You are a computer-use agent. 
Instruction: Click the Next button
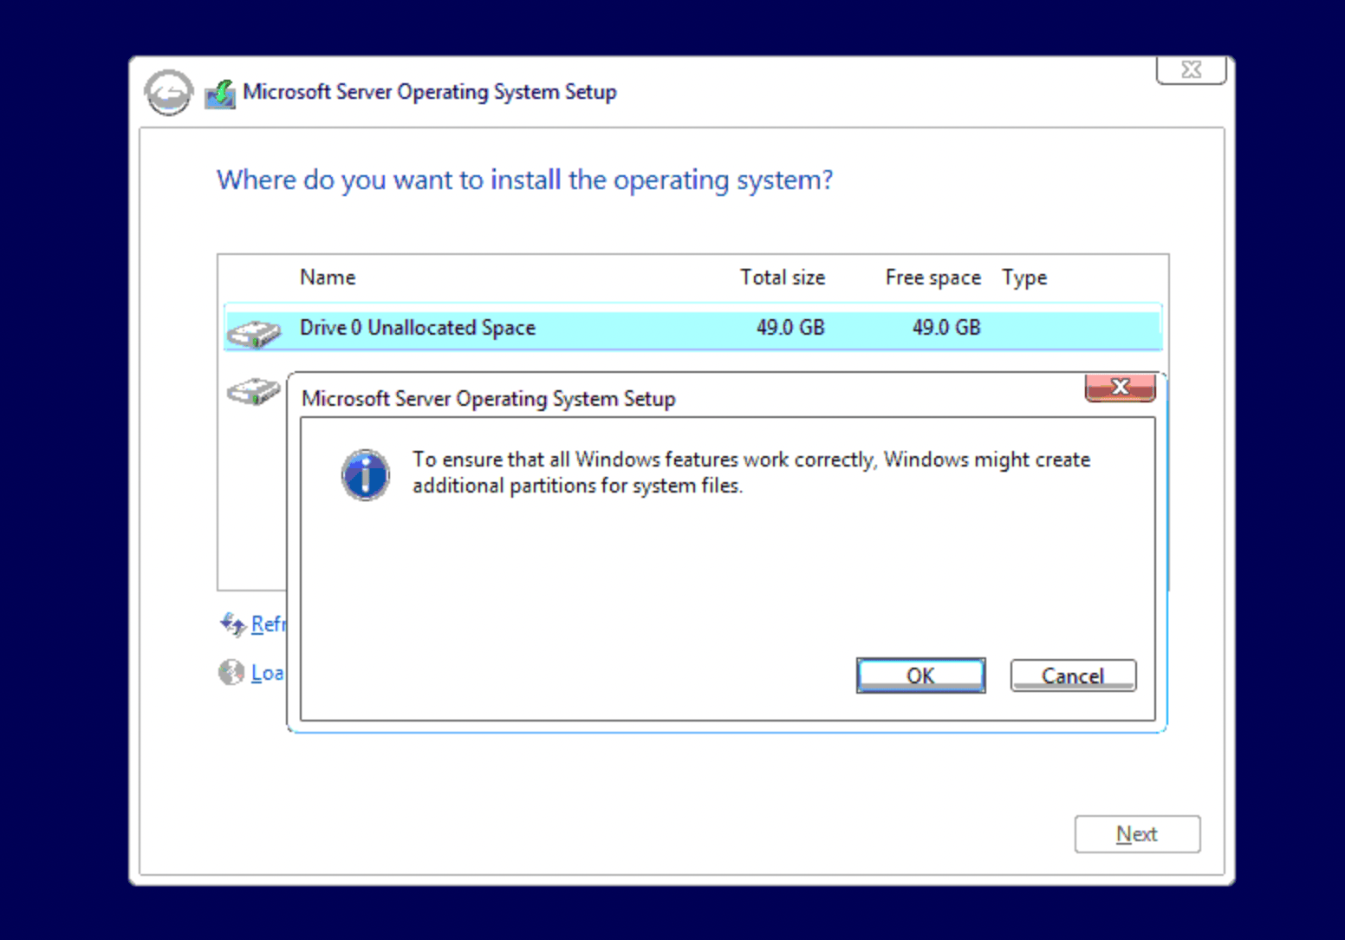(x=1137, y=834)
